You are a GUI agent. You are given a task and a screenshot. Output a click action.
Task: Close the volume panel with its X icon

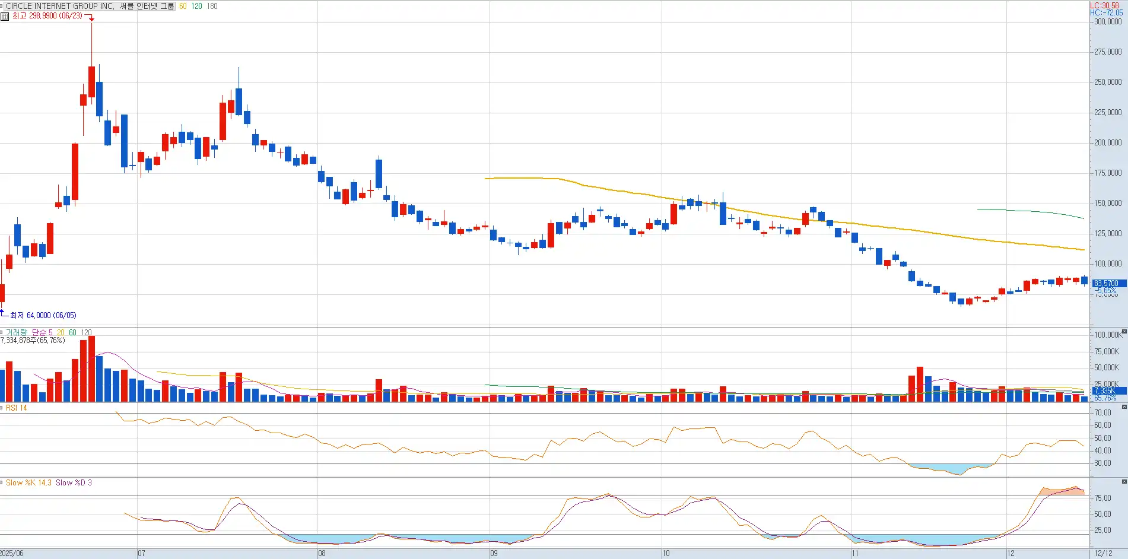[1124, 332]
